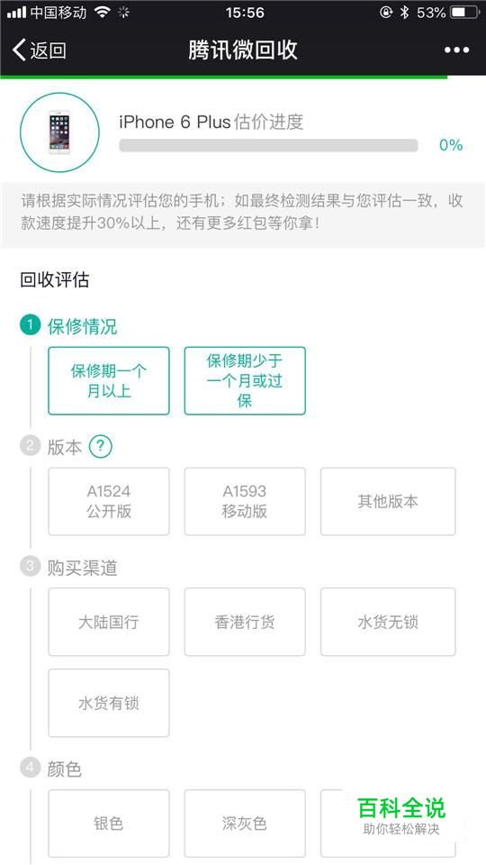The height and width of the screenshot is (865, 486).
Task: Select 保修期少于一个月或过保 option
Action: 245,380
